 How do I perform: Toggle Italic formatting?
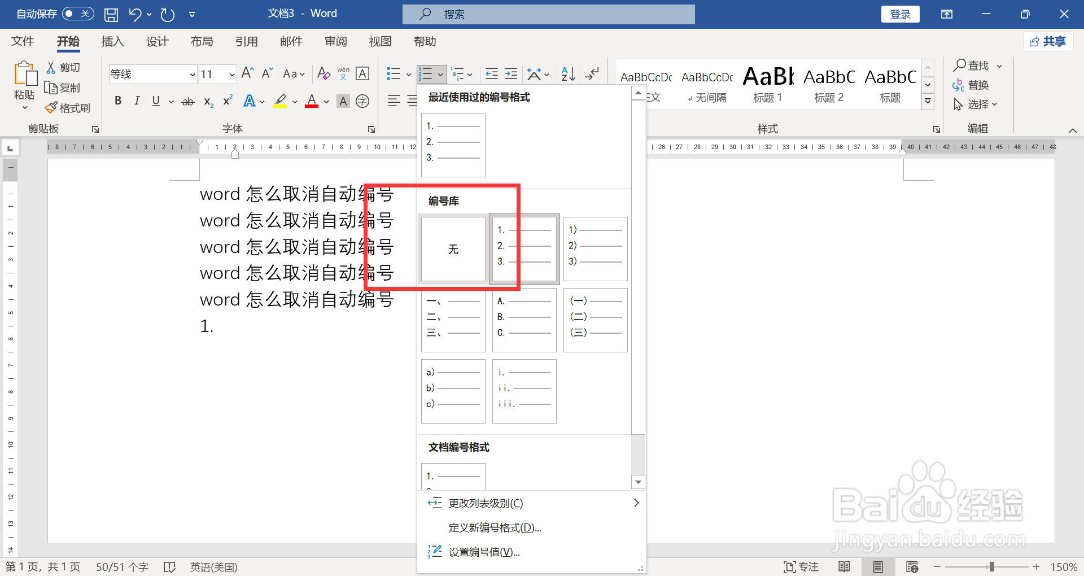click(137, 101)
